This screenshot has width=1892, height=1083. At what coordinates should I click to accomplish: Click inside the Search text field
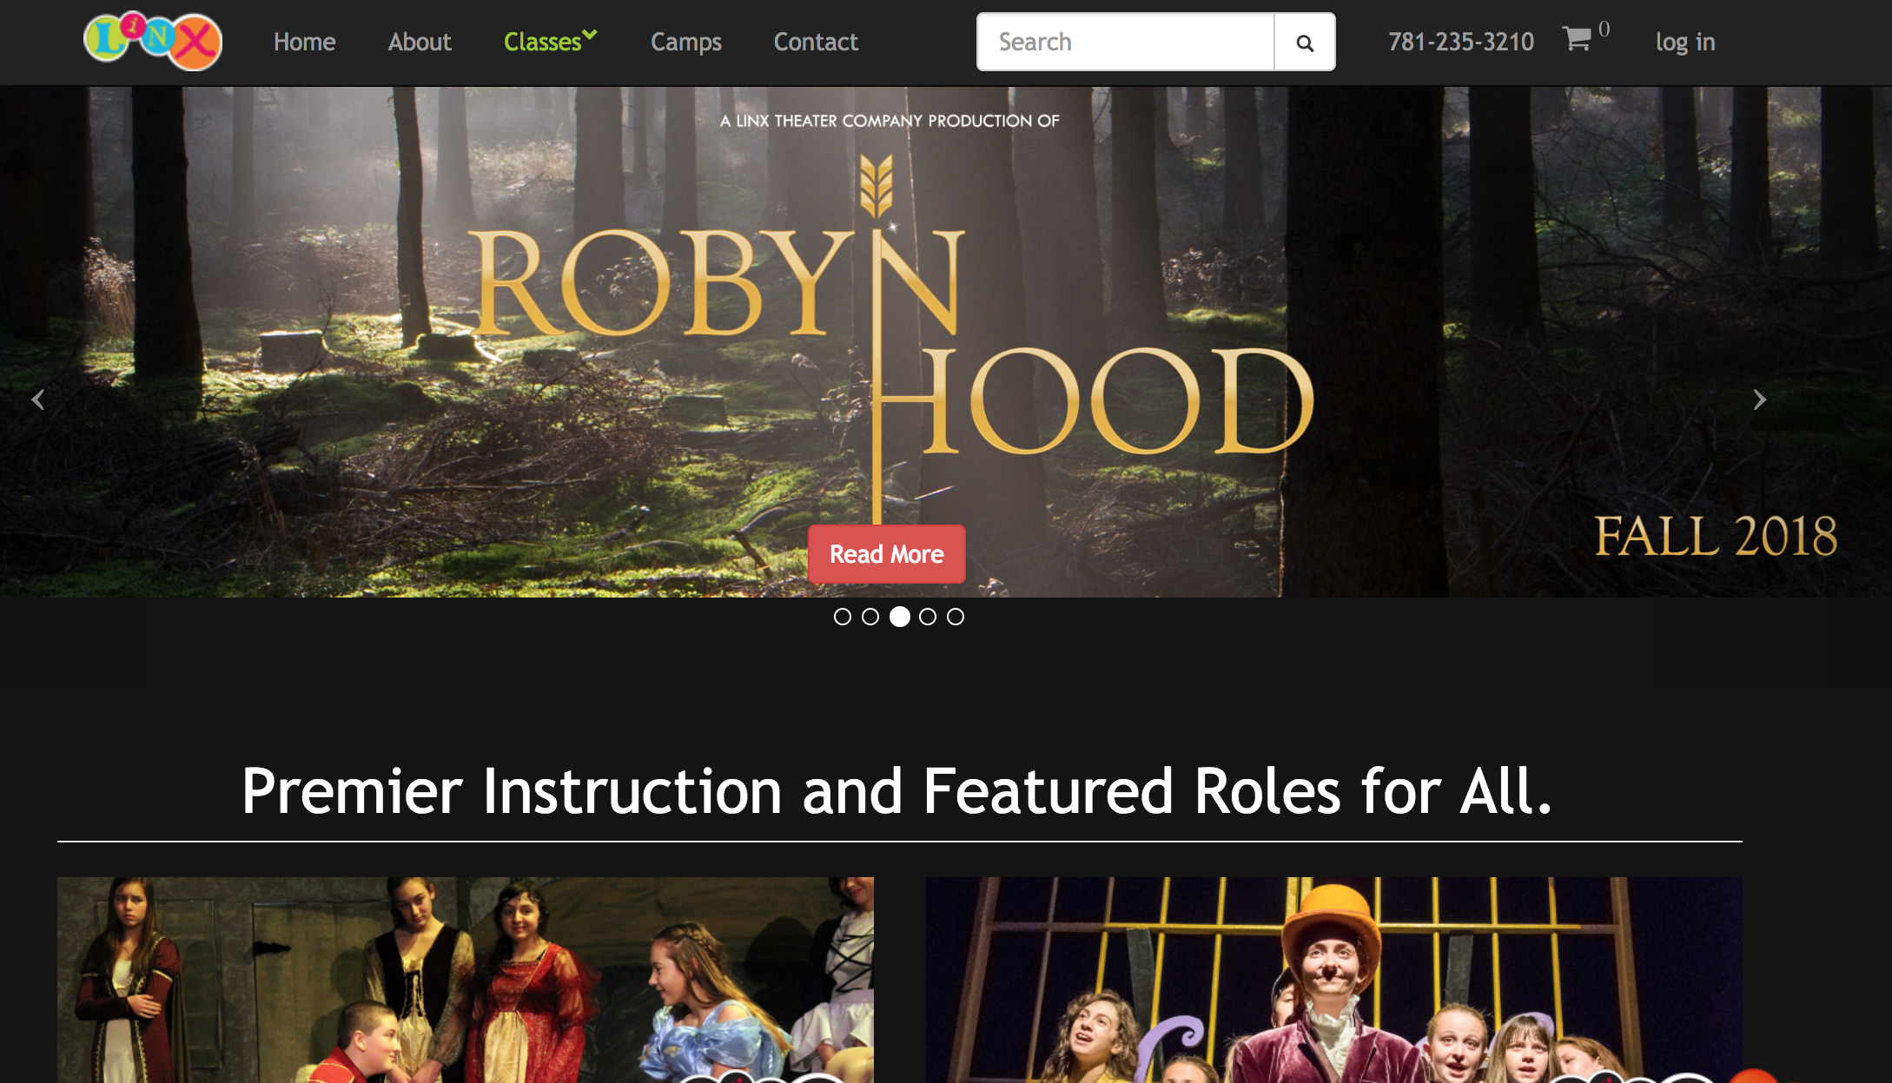(1125, 42)
